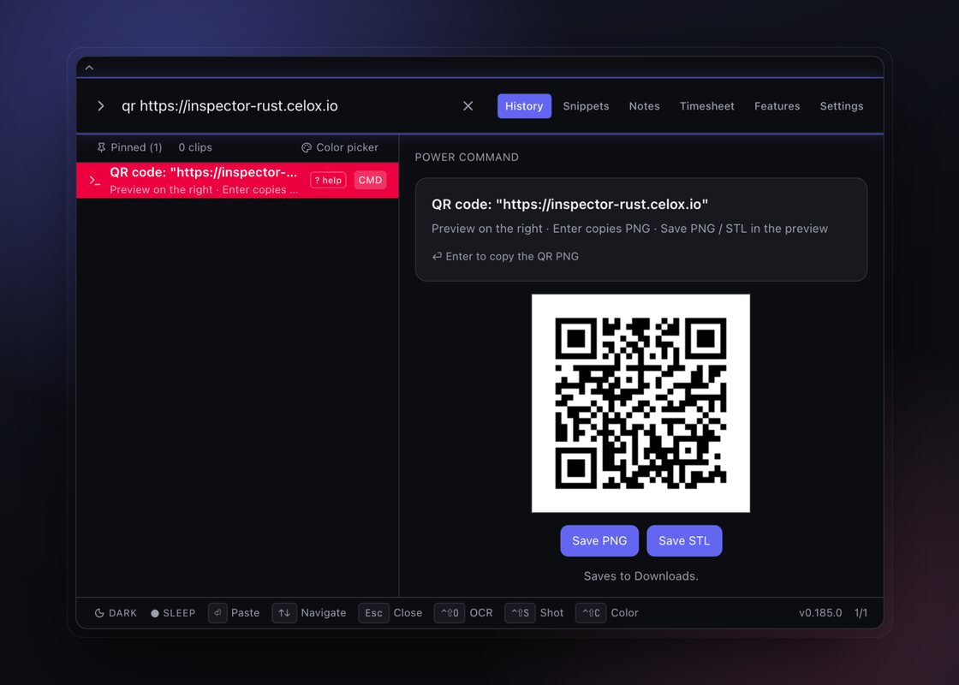Select the QR code result row
Viewport: 959px width, 685px height.
click(237, 181)
